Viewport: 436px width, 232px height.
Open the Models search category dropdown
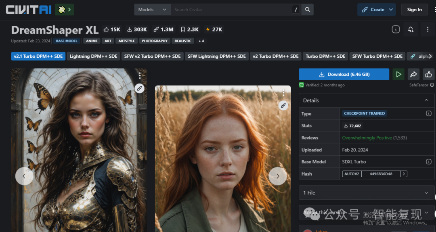(152, 9)
